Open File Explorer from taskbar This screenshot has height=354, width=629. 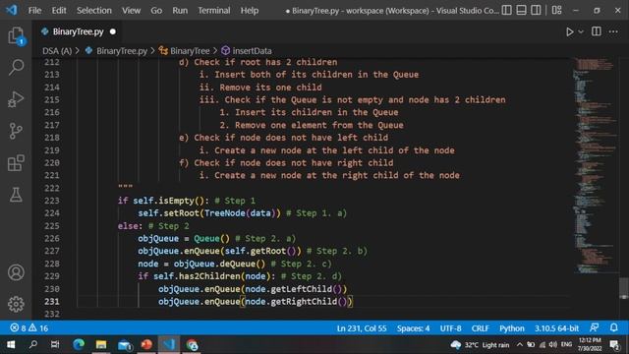pyautogui.click(x=101, y=345)
